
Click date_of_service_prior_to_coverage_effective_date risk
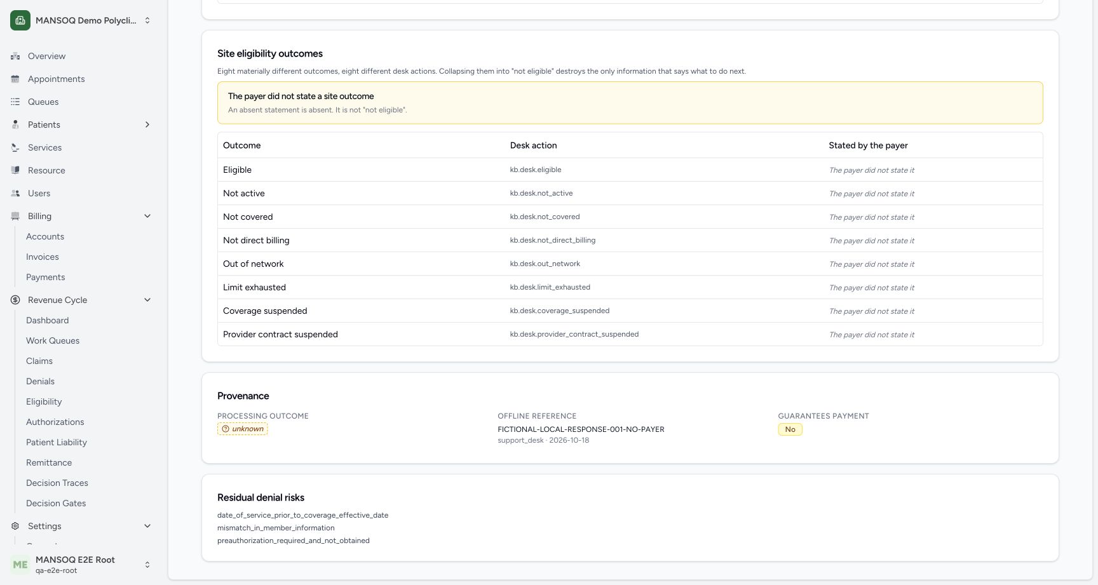point(302,515)
